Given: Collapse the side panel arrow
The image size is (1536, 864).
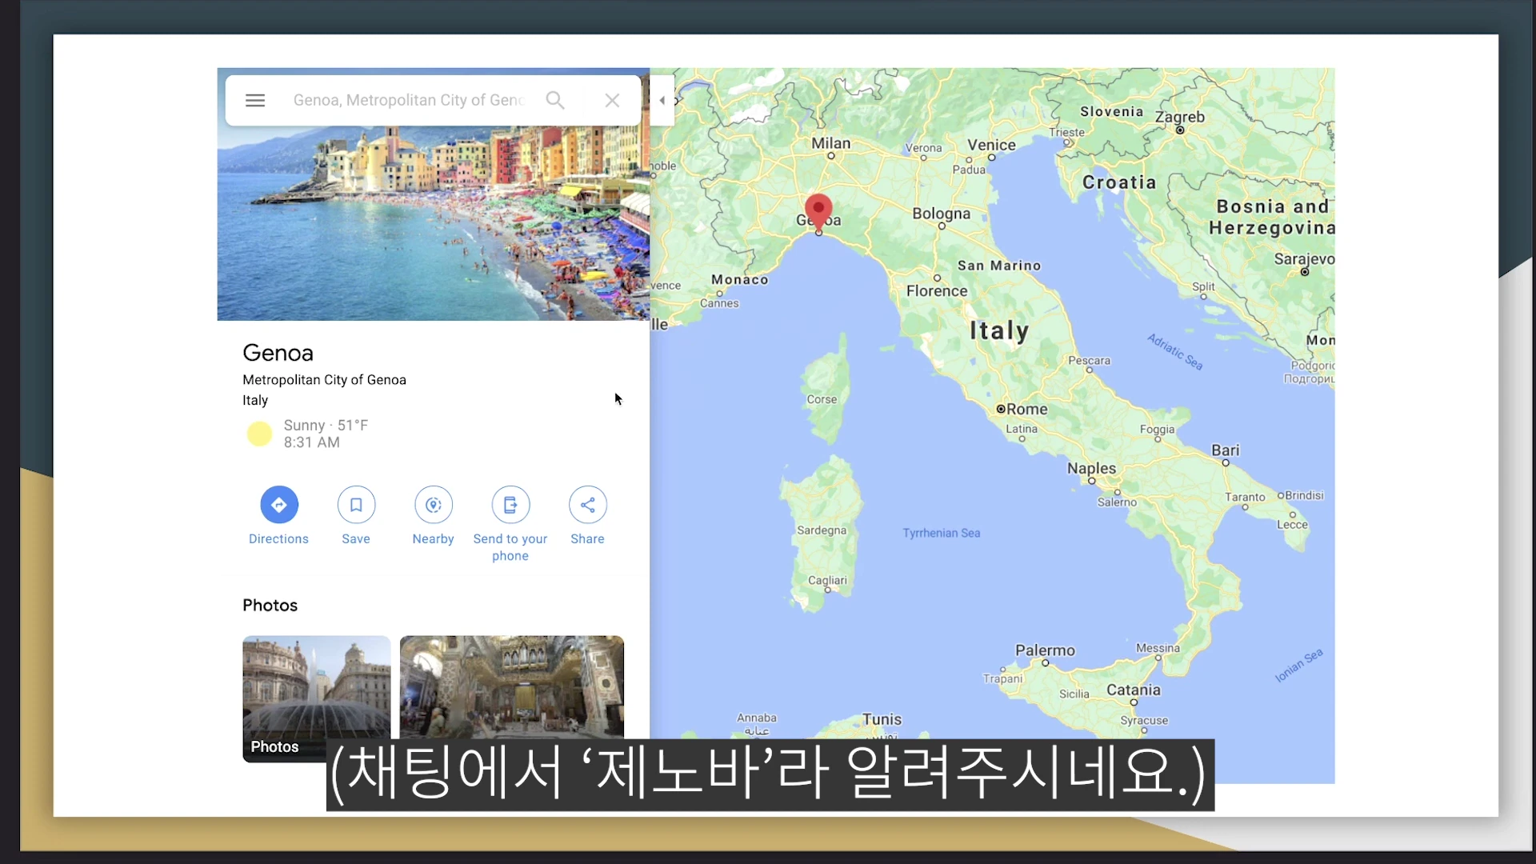Looking at the screenshot, I should pos(662,100).
